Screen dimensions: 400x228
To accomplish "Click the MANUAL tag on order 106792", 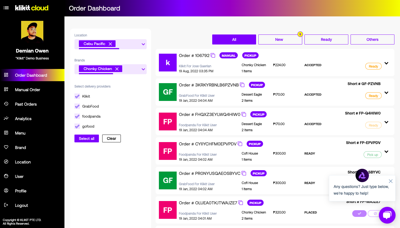I will [x=229, y=55].
